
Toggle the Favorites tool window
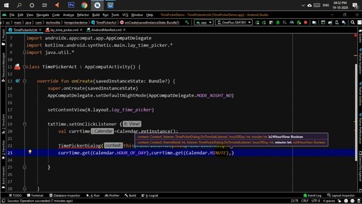click(x=3, y=150)
